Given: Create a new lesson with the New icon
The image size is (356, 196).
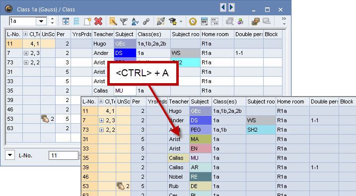Looking at the screenshot, I should (x=87, y=21).
